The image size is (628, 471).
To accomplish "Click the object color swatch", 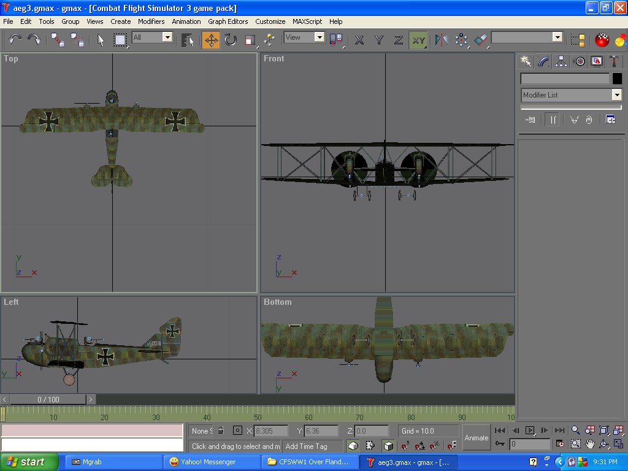I will pos(617,78).
